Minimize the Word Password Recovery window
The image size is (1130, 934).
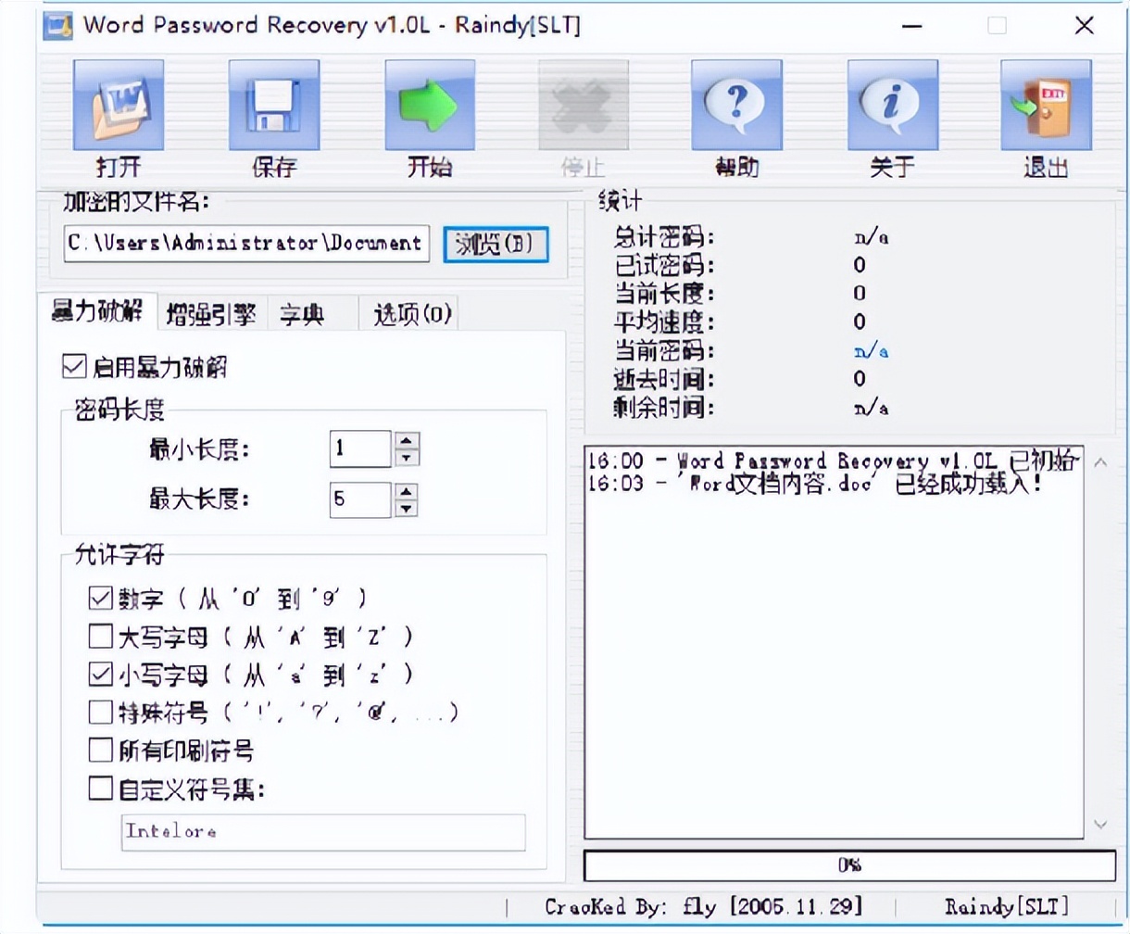tap(912, 26)
